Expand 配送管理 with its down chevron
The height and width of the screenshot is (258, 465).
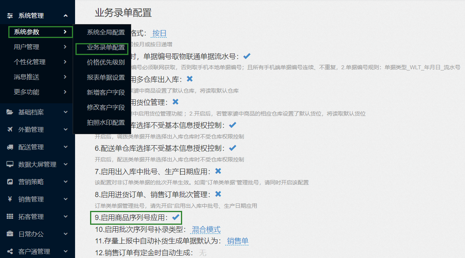(66, 147)
